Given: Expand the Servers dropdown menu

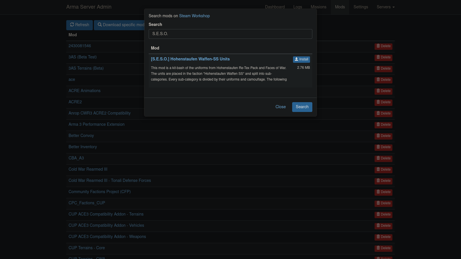Looking at the screenshot, I should pos(386,7).
